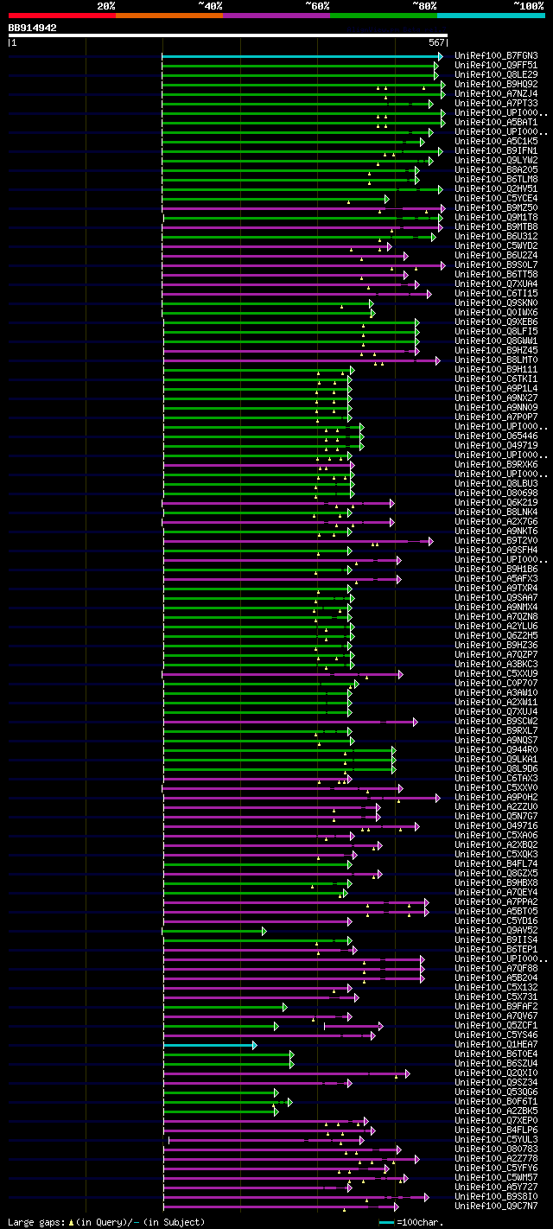Select the query ID BB914942
Screen dimensions: 553x1229
point(33,28)
